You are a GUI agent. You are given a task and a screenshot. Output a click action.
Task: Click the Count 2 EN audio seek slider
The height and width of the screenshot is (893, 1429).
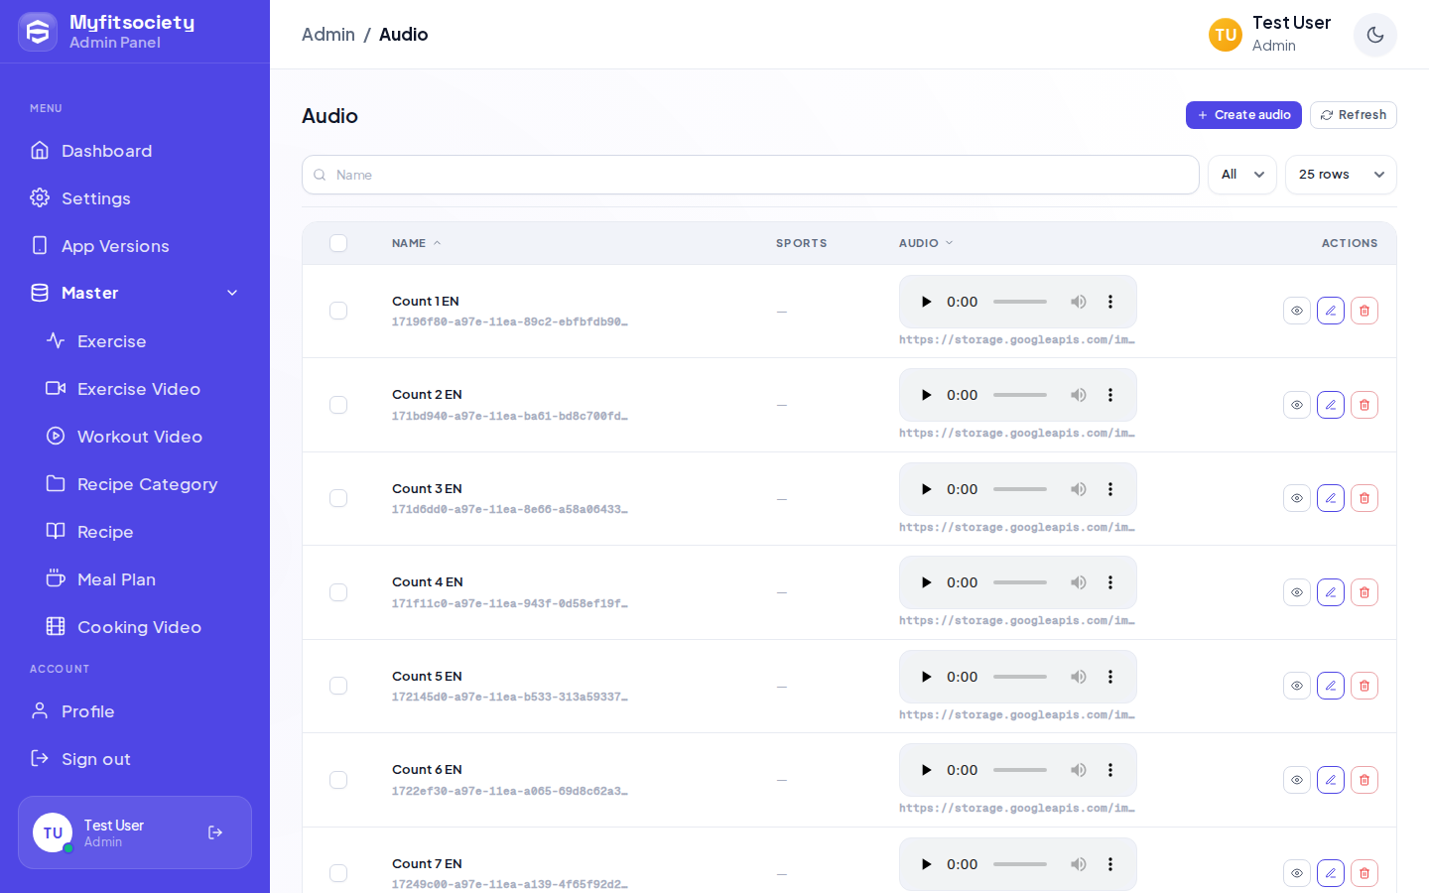point(1020,395)
